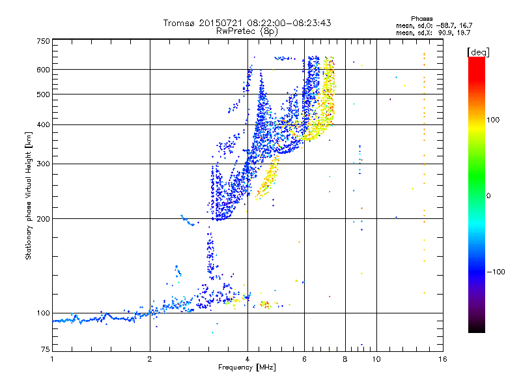The image size is (521, 391).
Task: Click x-axis label 16
Action: coord(443,359)
